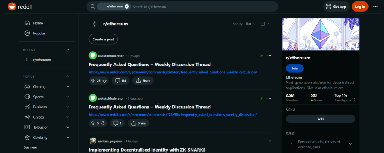Image resolution: width=384 pixels, height=153 pixels.
Task: Click the Join button
Action: [x=295, y=68]
